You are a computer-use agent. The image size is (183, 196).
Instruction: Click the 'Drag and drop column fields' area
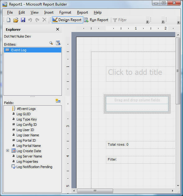tap(137, 100)
